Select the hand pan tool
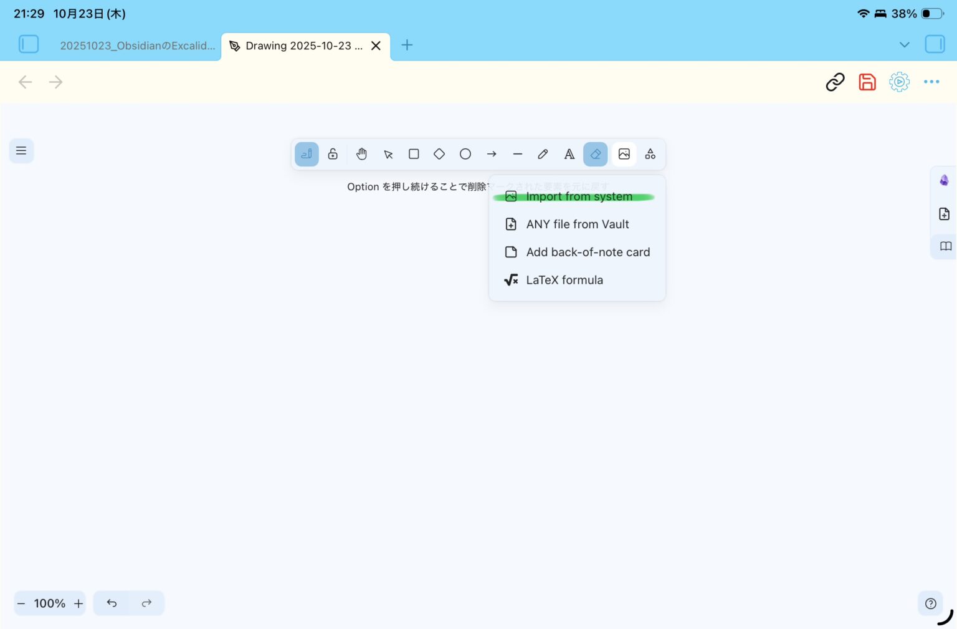Screen dimensions: 957x629 [x=361, y=154]
